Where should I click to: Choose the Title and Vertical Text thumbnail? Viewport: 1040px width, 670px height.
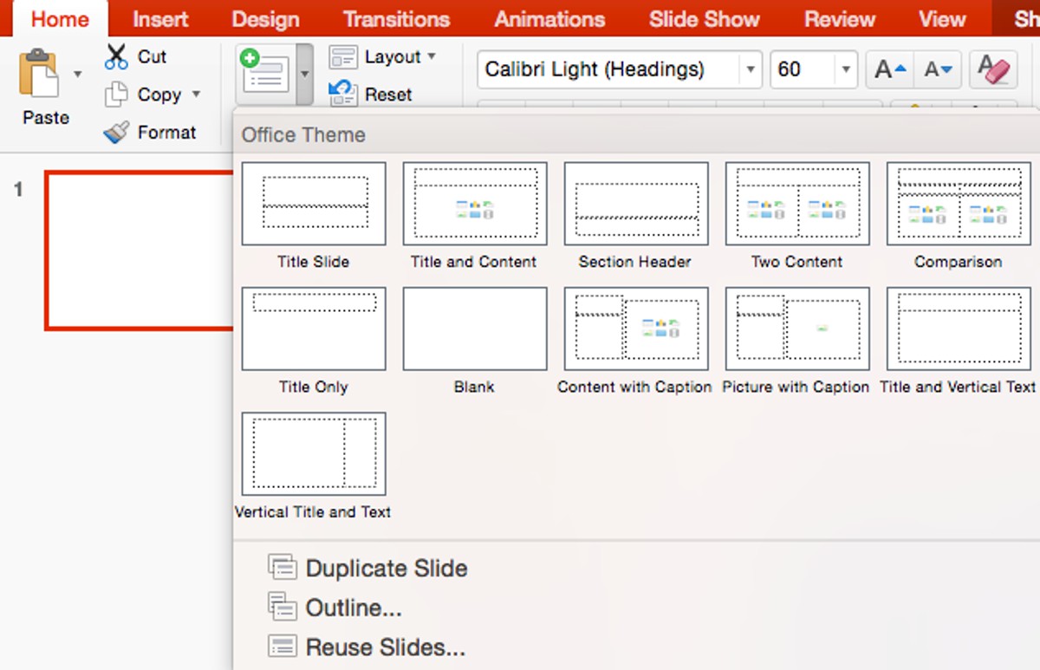(x=959, y=329)
